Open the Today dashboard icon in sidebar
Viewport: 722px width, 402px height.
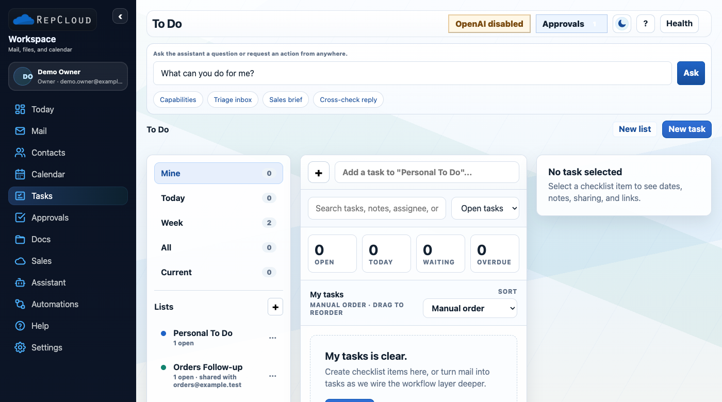(20, 109)
